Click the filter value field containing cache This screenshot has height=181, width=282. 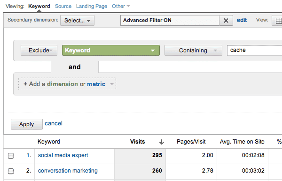pos(254,51)
